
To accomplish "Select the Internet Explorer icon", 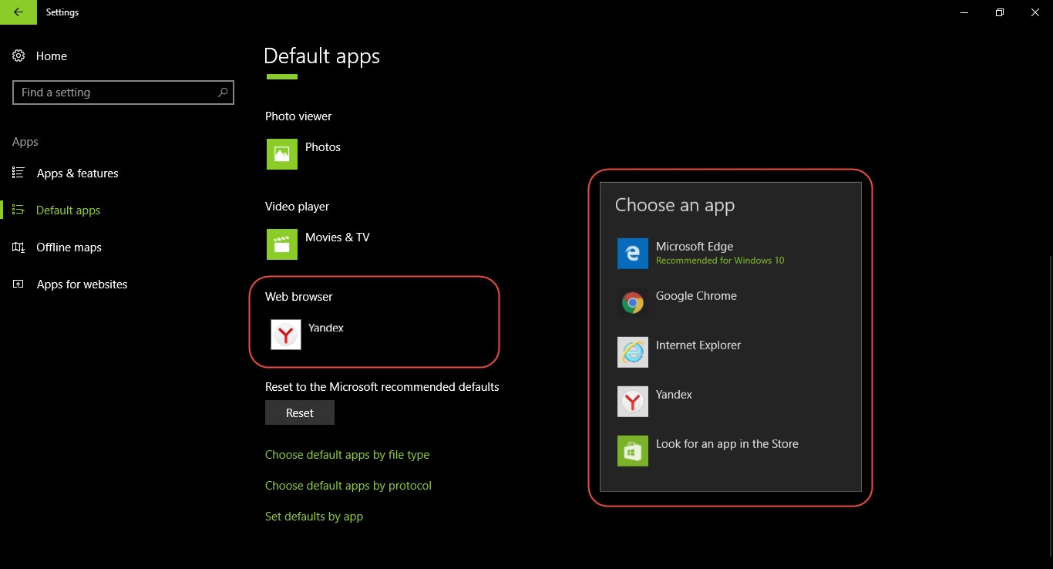I will (x=632, y=352).
